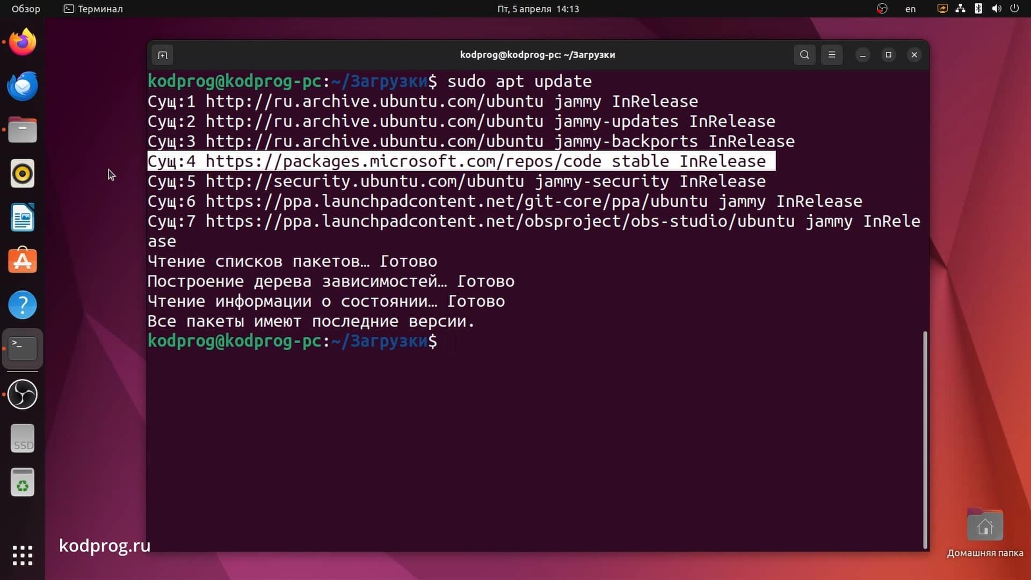Launch LibreOffice Writer from dock
1031x580 pixels.
click(23, 218)
